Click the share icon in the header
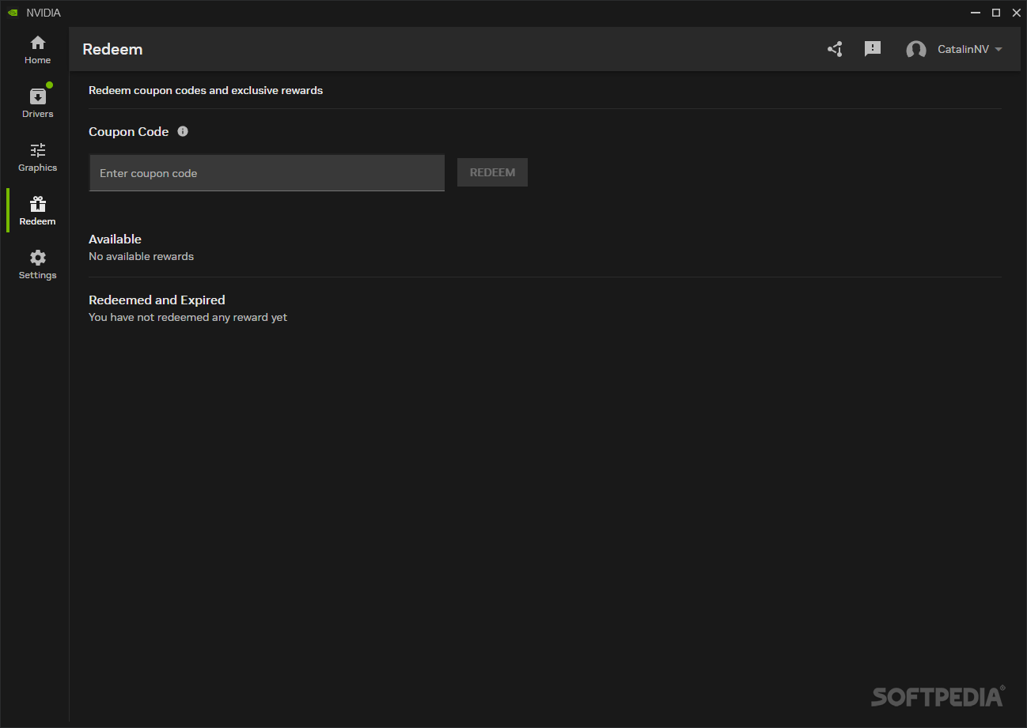The image size is (1027, 728). pos(835,49)
